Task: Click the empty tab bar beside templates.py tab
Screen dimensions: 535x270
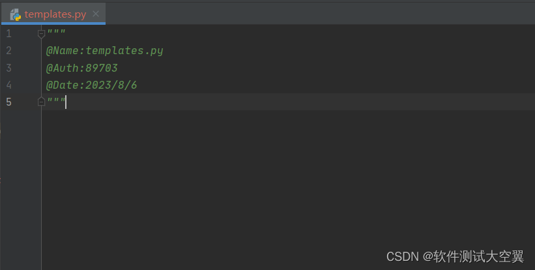Action: click(320, 14)
